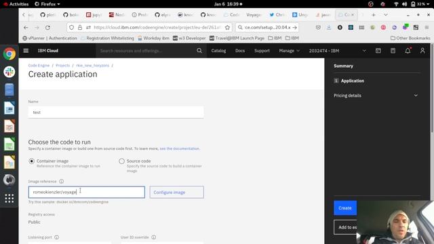Viewport: 434px width, 244px height.
Task: Open a new browser tab with plus icon
Action: [x=374, y=15]
